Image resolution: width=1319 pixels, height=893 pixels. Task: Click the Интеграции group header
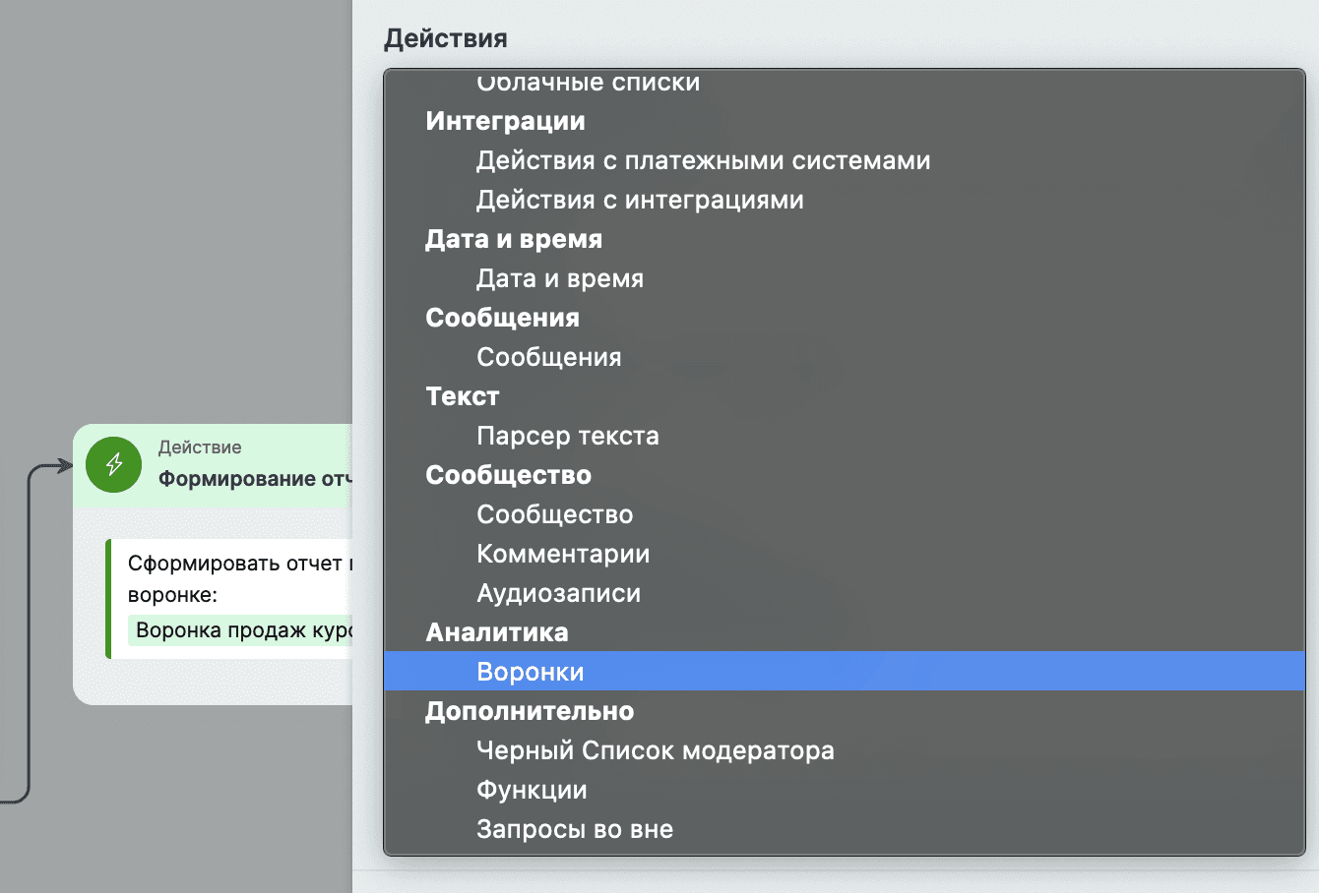click(505, 121)
